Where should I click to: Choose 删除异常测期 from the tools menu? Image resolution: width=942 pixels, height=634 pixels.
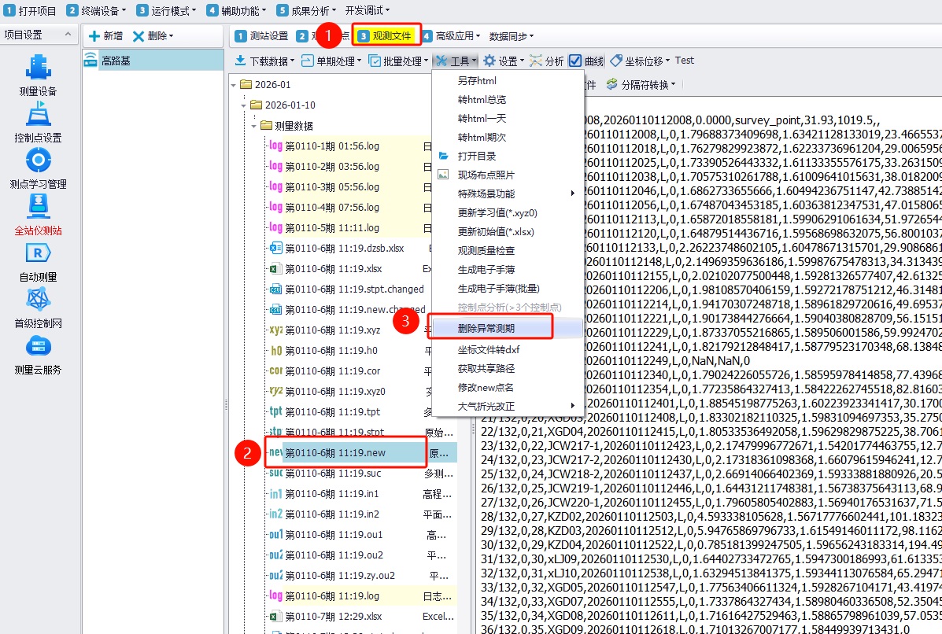[486, 327]
